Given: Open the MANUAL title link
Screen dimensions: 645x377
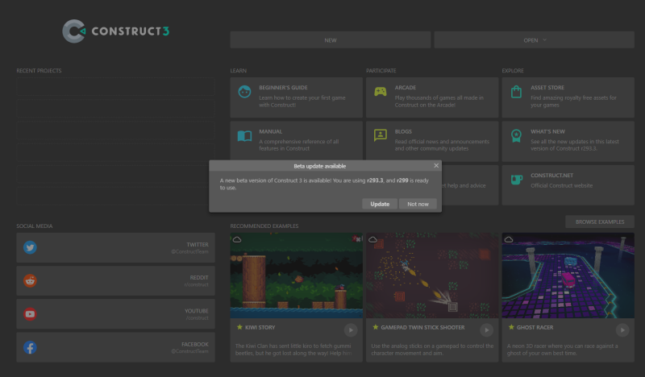Looking at the screenshot, I should [x=270, y=131].
